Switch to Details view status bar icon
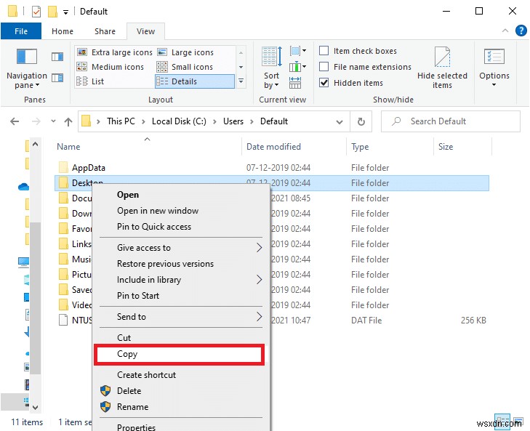 click(x=502, y=422)
